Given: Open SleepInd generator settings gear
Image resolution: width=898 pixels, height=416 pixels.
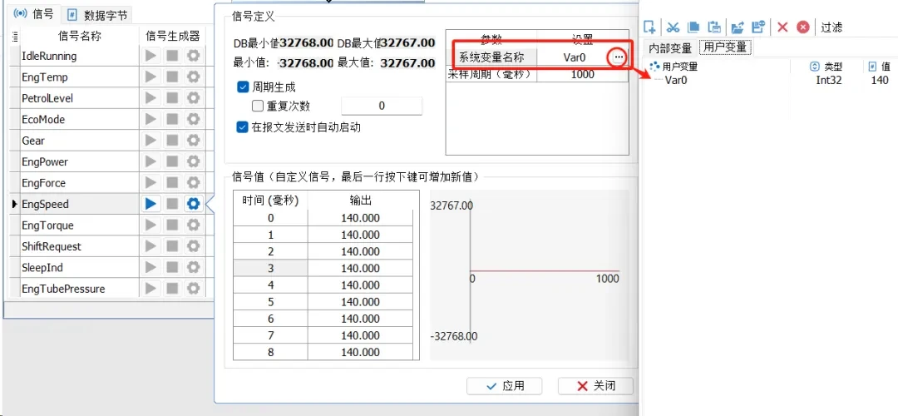Looking at the screenshot, I should [194, 268].
